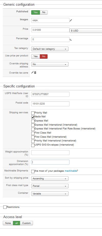Set Published toggle to No
This screenshot has height=236, width=102.
coord(44,12)
